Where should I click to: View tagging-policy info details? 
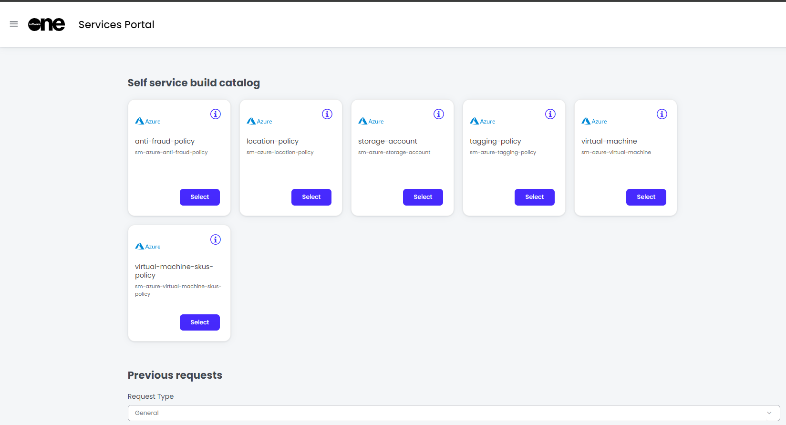[550, 114]
